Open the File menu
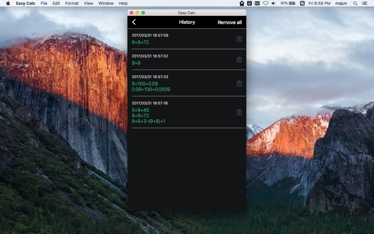The image size is (374, 234). tap(44, 3)
